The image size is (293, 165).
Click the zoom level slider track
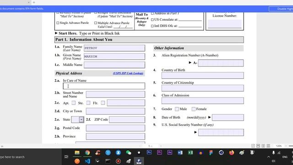(291, 146)
